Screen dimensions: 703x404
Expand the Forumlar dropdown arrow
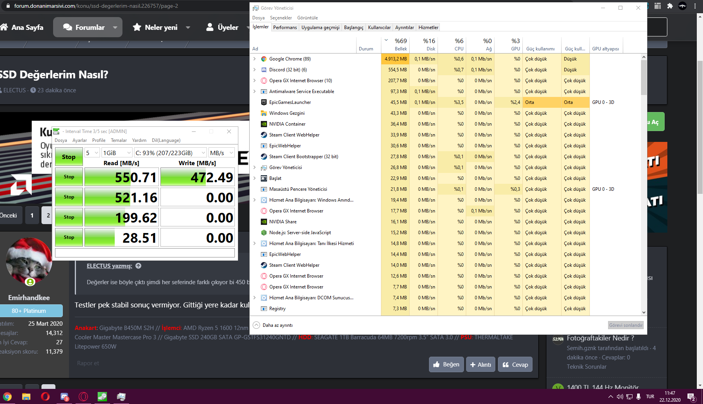click(x=115, y=28)
